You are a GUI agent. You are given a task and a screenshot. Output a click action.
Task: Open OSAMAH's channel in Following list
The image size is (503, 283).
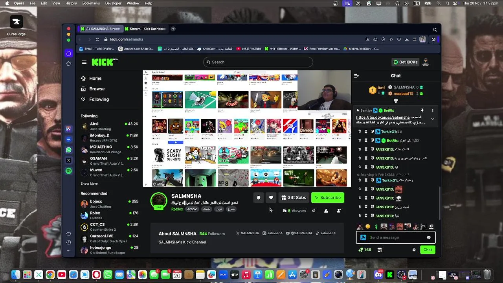point(110,161)
